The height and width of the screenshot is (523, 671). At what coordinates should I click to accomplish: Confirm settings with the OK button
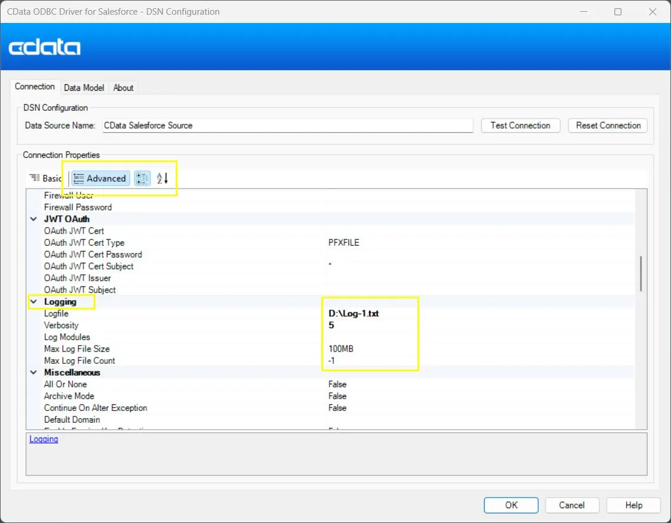(x=511, y=505)
